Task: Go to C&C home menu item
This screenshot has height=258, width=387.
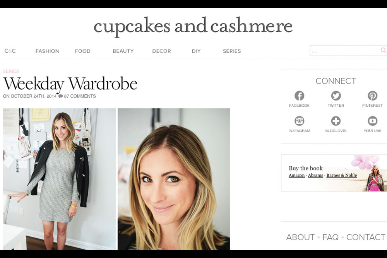Action: click(10, 51)
